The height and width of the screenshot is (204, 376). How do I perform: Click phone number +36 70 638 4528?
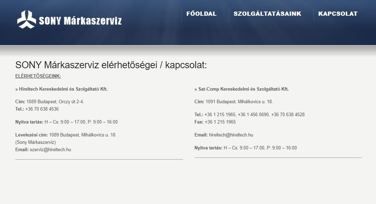[288, 115]
